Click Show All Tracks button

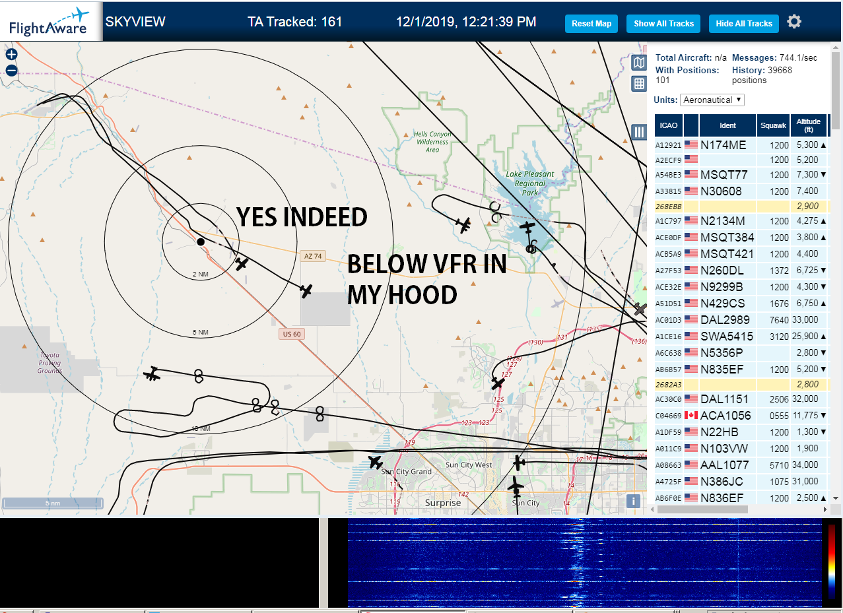click(x=663, y=24)
